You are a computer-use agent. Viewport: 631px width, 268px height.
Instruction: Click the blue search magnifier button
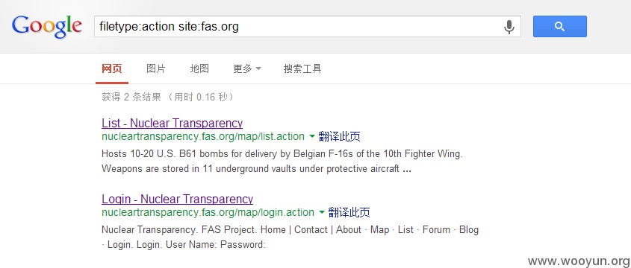point(560,27)
